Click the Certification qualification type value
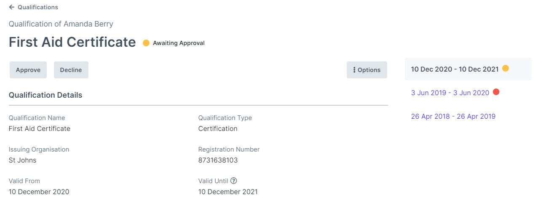The image size is (533, 208). tap(218, 128)
